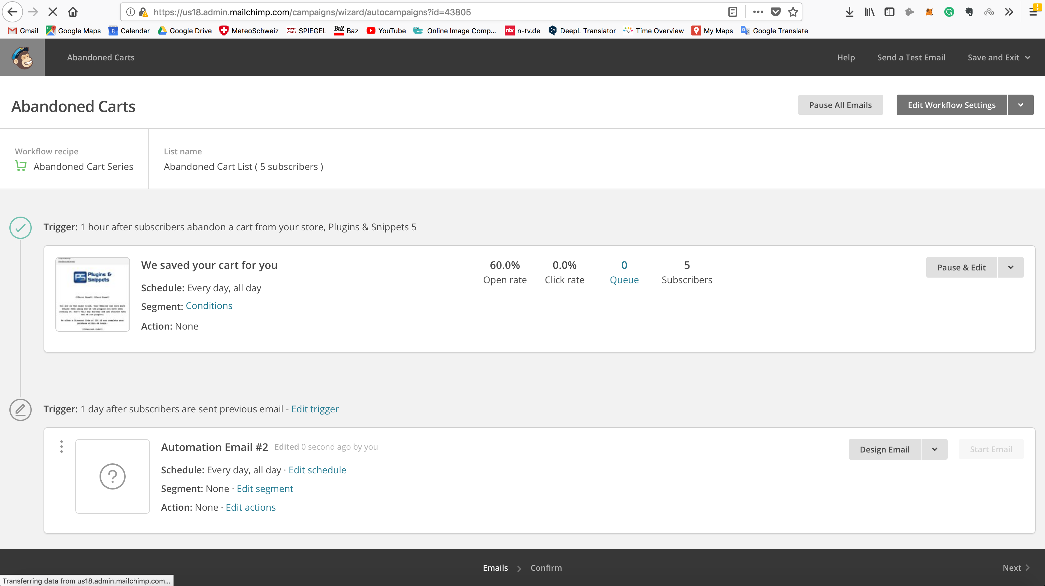Go to the Confirm step
This screenshot has width=1045, height=586.
coord(546,568)
